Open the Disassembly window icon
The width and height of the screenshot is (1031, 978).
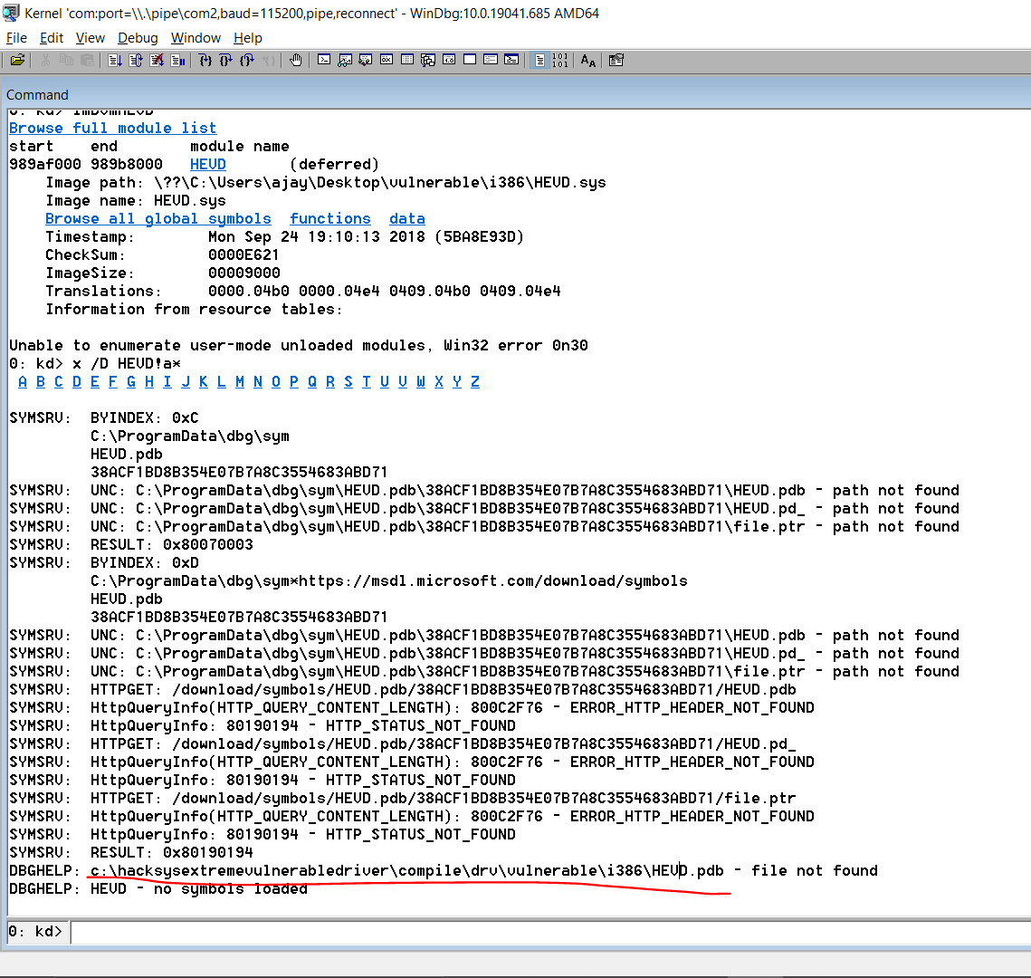pos(449,61)
